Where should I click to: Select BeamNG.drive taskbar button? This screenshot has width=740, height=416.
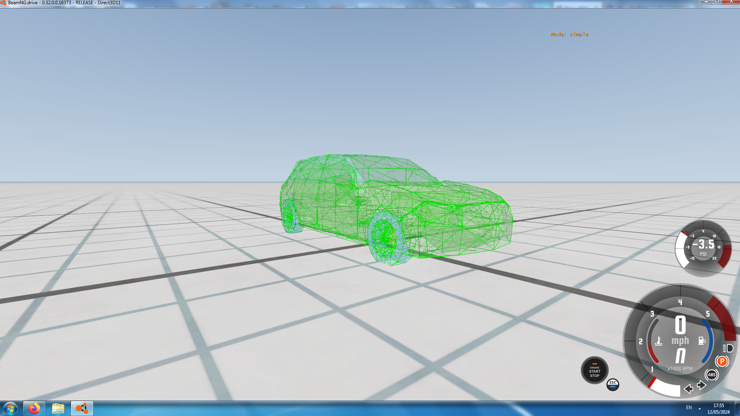coord(82,408)
